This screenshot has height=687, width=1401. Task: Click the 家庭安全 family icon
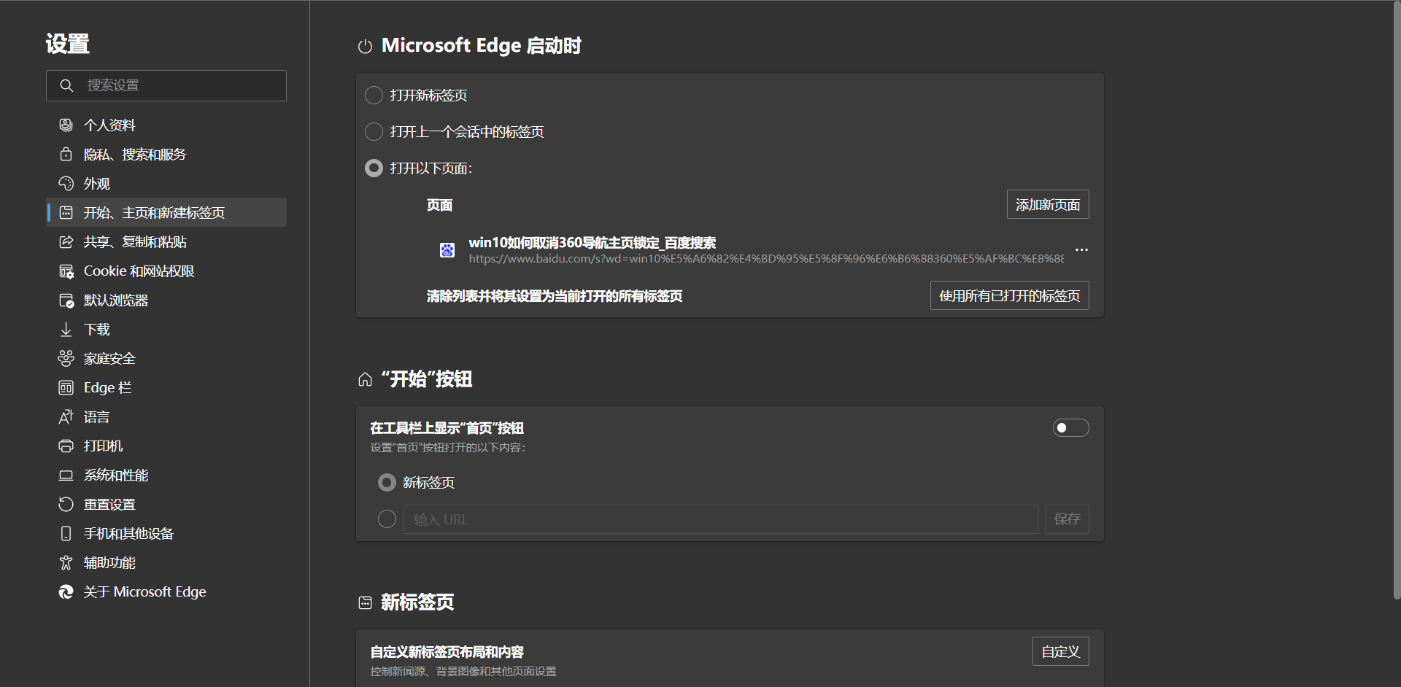pyautogui.click(x=66, y=358)
